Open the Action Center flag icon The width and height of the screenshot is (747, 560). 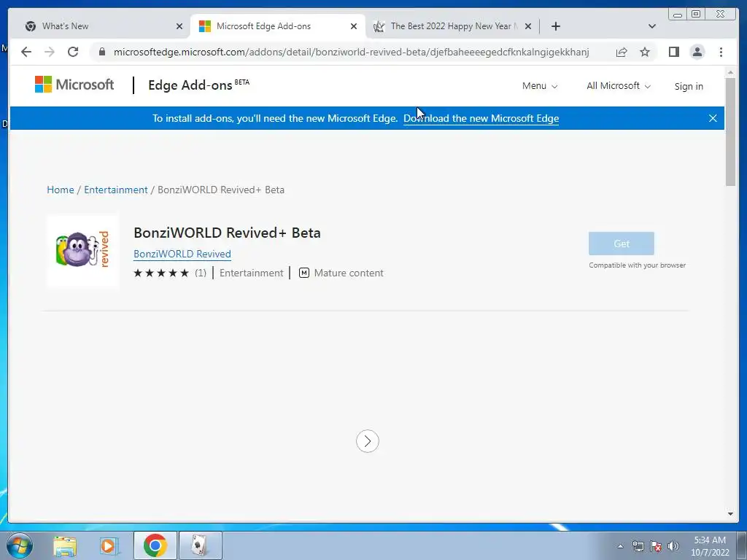coord(656,546)
